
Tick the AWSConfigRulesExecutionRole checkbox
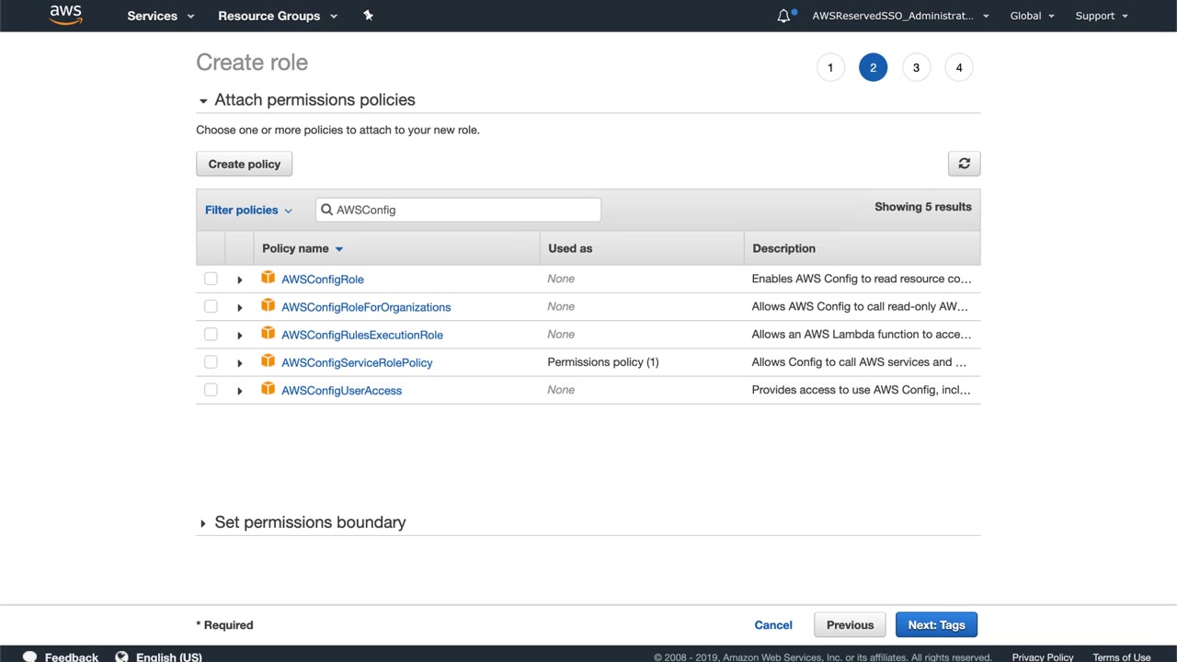pos(211,335)
